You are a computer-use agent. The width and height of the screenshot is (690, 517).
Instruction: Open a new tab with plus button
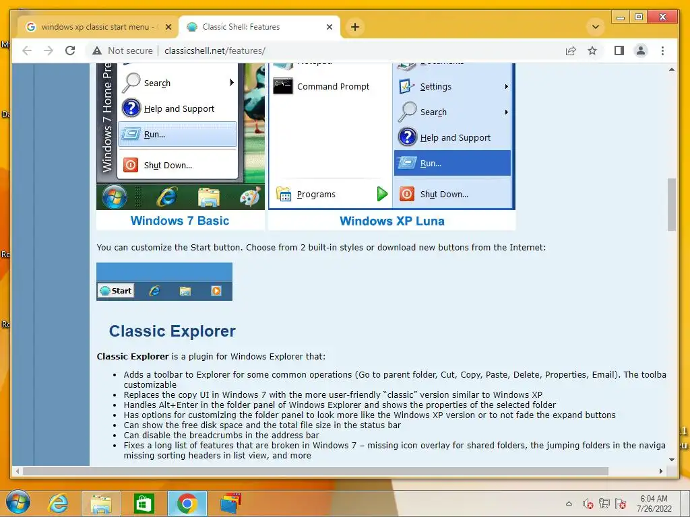coord(354,27)
